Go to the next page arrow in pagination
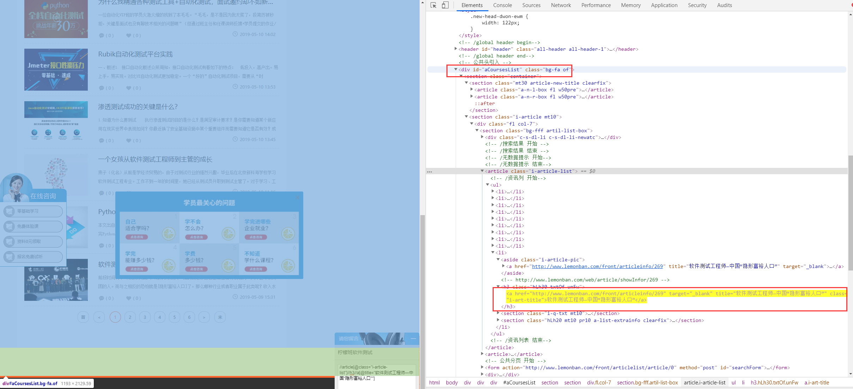 click(x=204, y=317)
